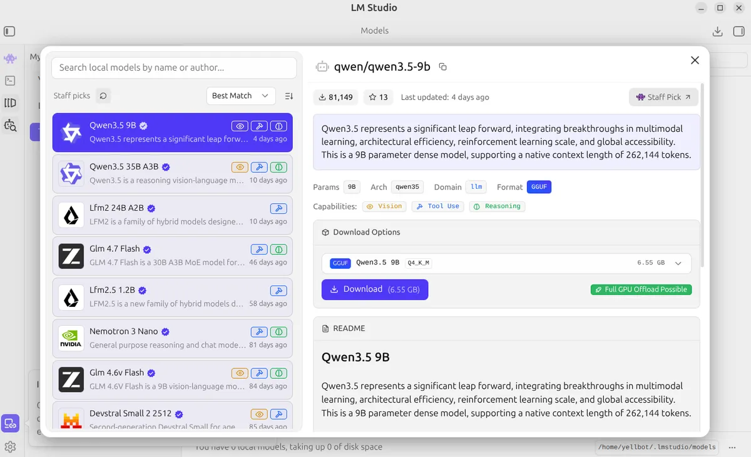Open app settings gear icon
Screen dimensions: 751x457
coord(10,447)
